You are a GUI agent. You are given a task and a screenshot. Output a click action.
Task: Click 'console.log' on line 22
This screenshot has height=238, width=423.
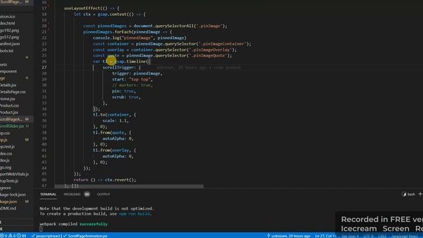point(106,38)
